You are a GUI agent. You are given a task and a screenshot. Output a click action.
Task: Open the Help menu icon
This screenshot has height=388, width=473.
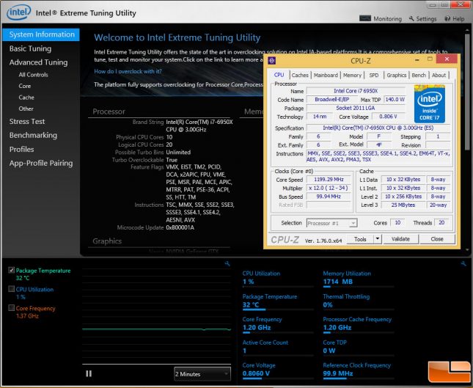point(447,18)
